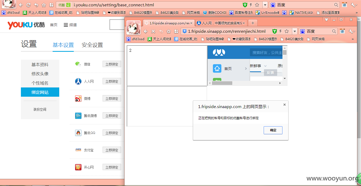The width and height of the screenshot is (361, 186).
Task: Open the skin t-shirt icon in front window title bar
Action: (326, 20)
